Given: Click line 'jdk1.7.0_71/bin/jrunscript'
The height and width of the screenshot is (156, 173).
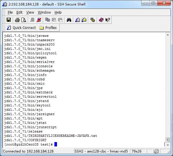Looking at the screenshot, I should (x=30, y=127).
